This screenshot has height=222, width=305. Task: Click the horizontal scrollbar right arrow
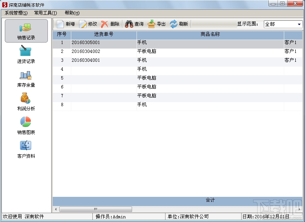[x=299, y=209]
